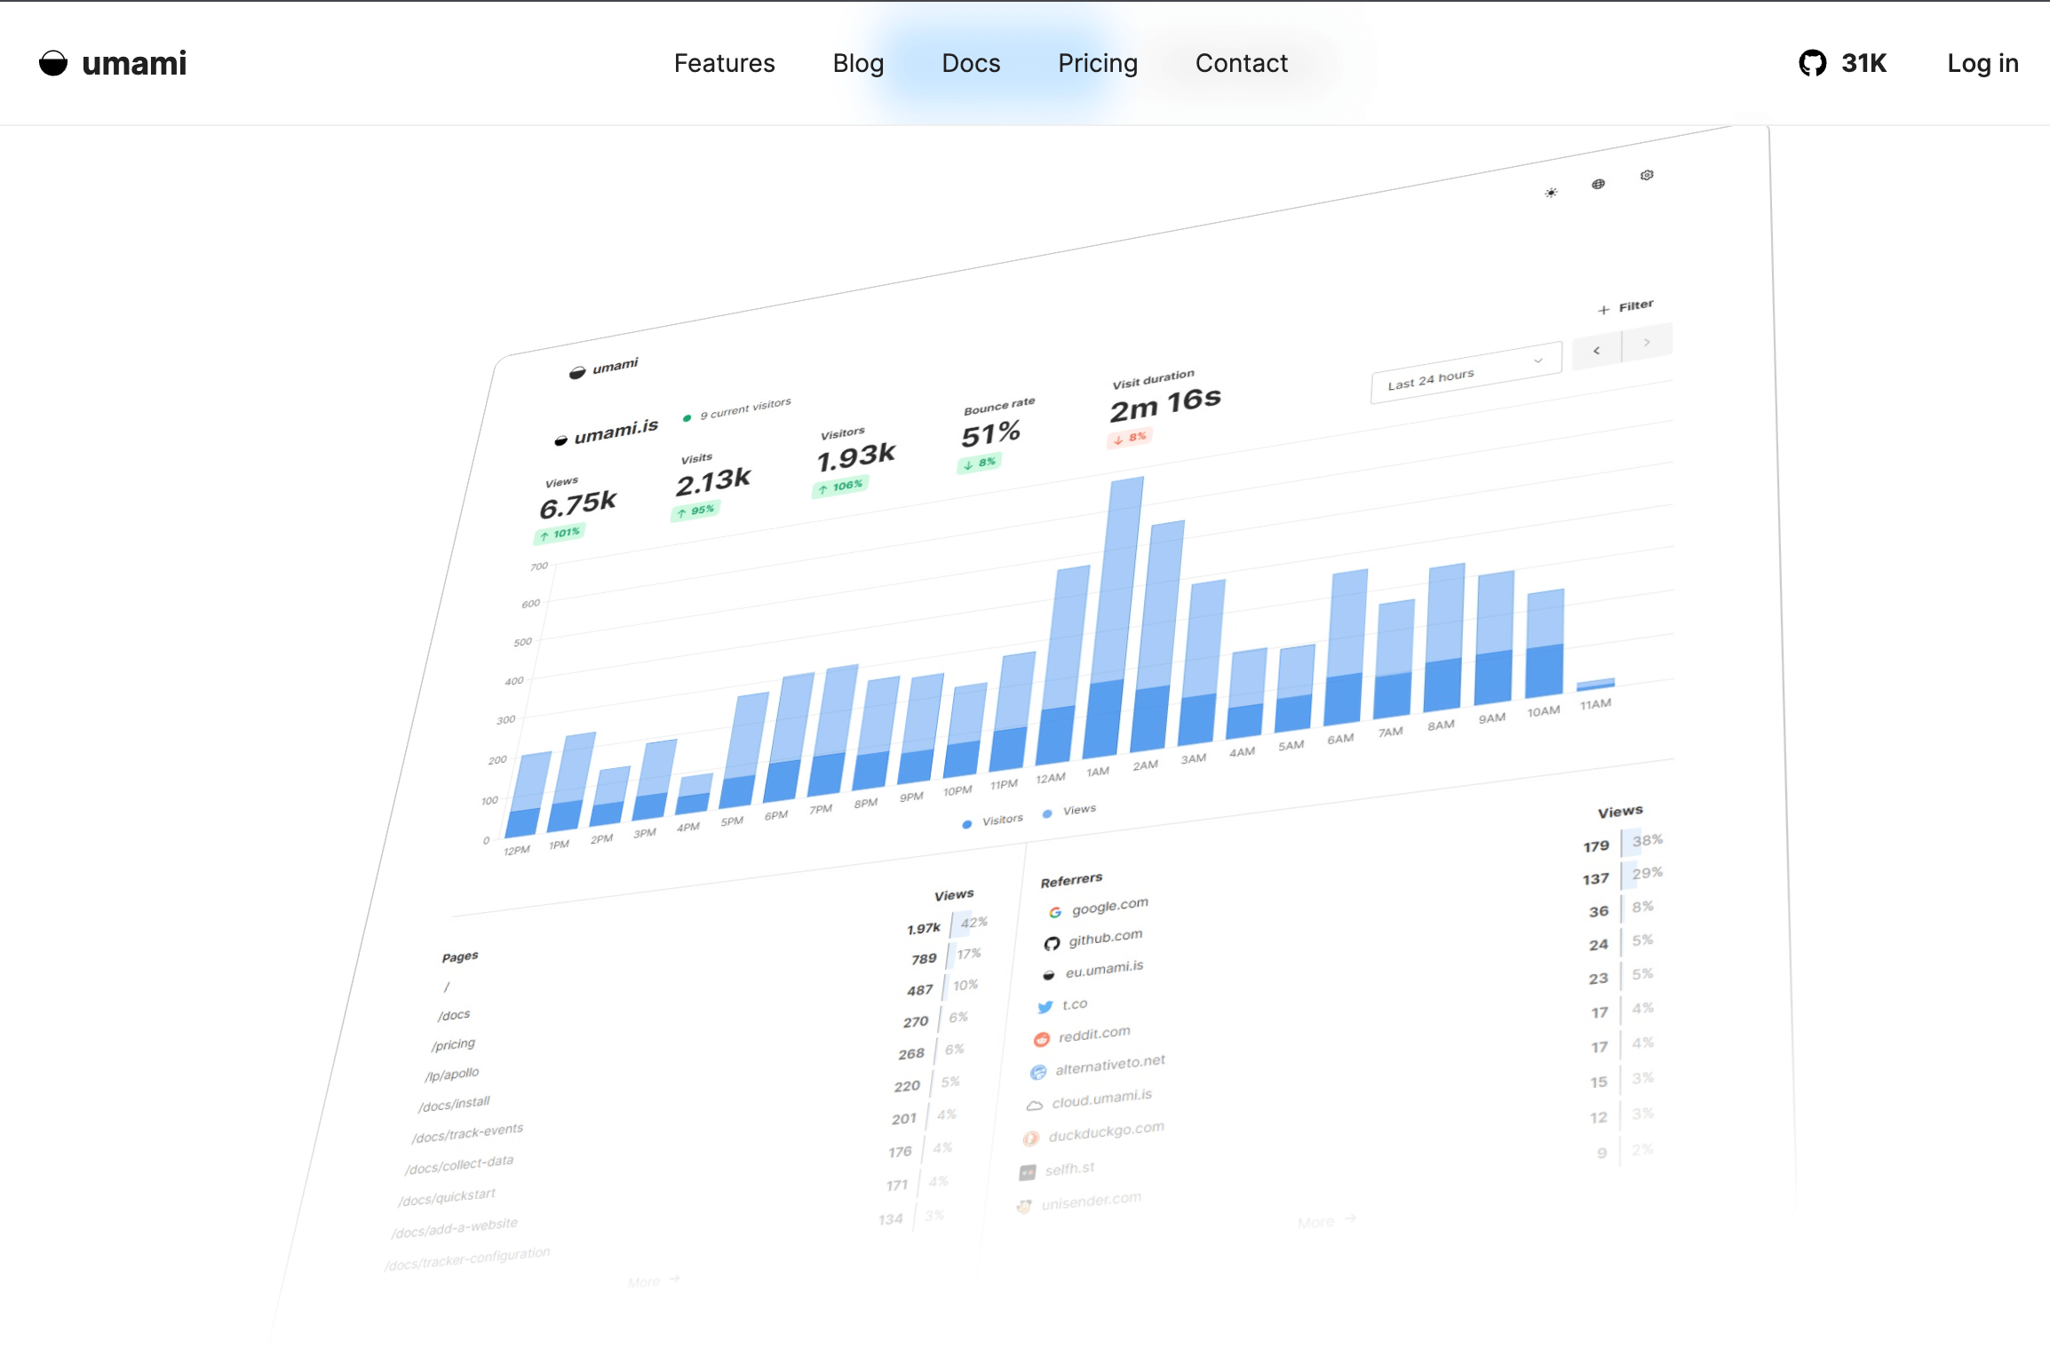Open the language selector globe icon
Image resolution: width=2050 pixels, height=1348 pixels.
click(x=1599, y=185)
